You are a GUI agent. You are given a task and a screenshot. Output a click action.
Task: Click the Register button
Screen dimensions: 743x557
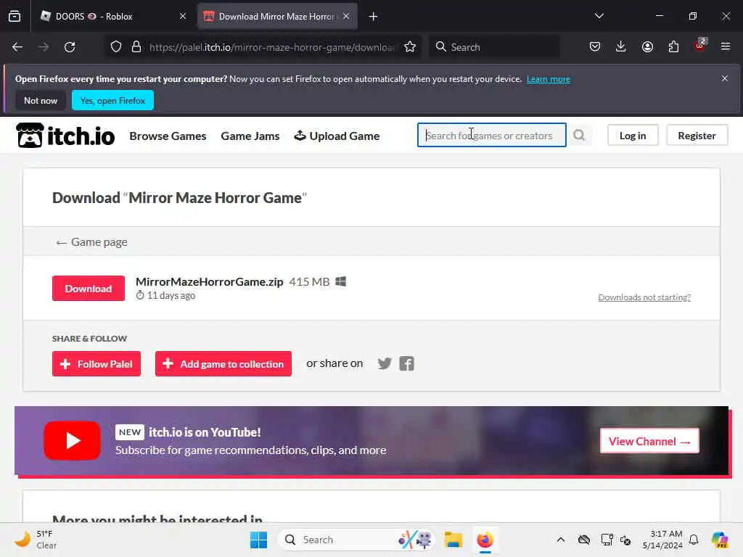697,136
